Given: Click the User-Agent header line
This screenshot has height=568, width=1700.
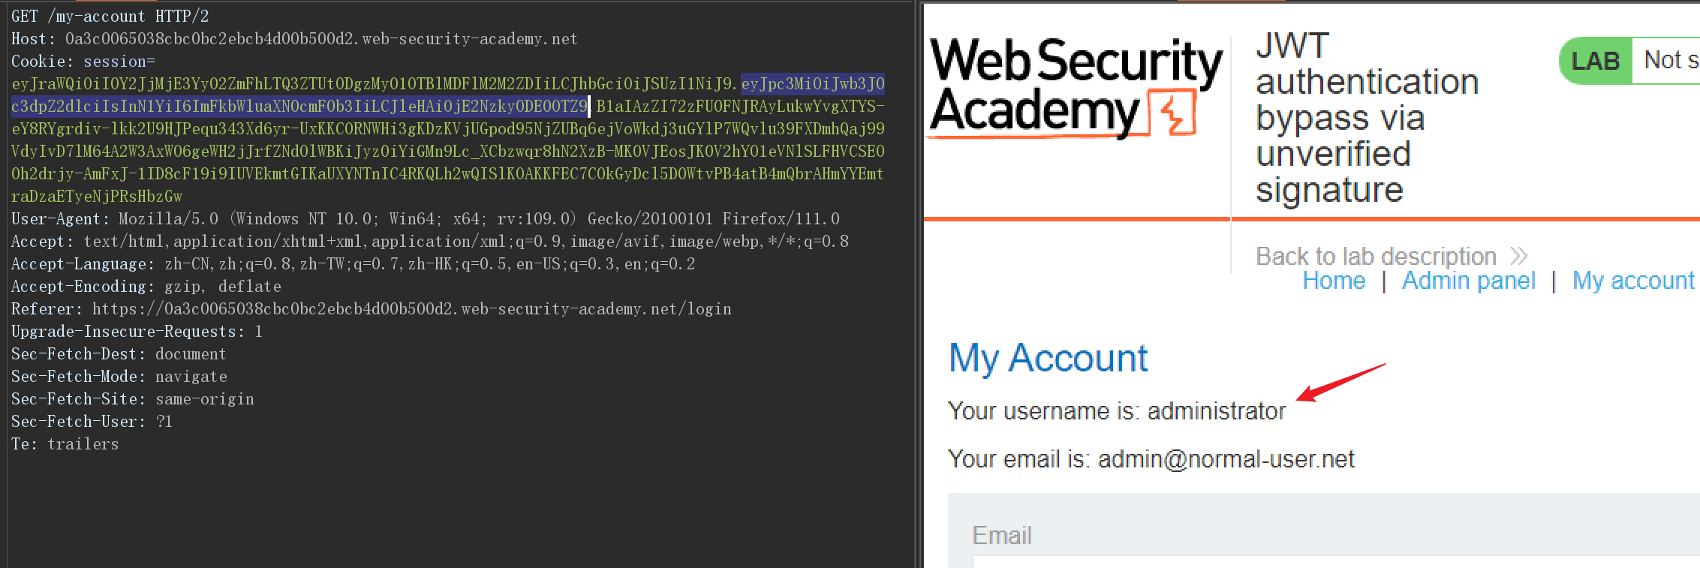Looking at the screenshot, I should (x=425, y=218).
